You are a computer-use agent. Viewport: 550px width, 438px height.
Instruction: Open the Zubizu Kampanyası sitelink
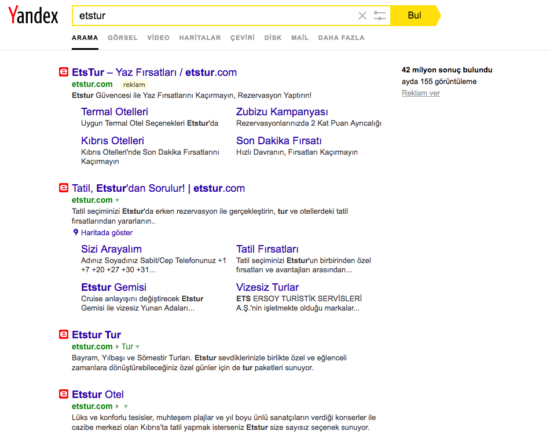pyautogui.click(x=282, y=112)
